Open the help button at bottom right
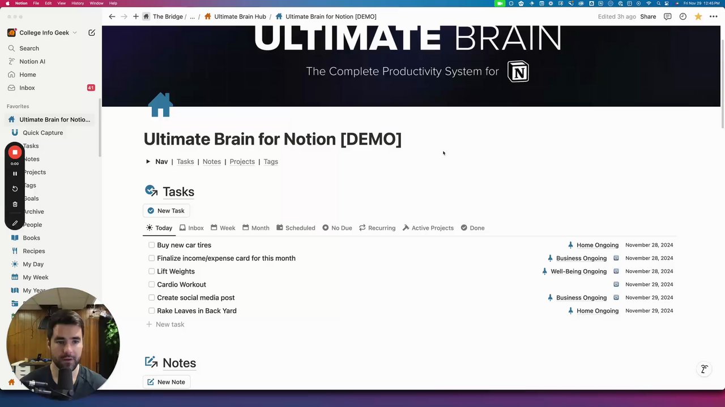 coord(705,369)
